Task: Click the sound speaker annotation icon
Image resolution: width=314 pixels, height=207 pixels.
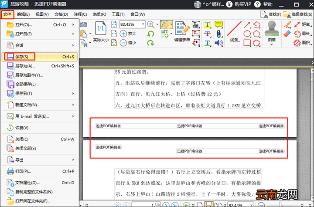Action: 218,43
